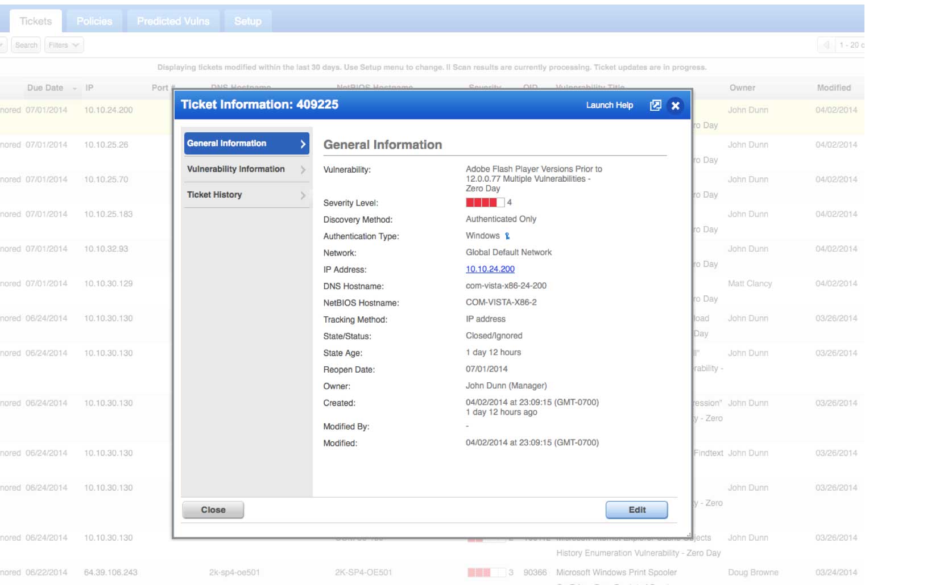Image resolution: width=927 pixels, height=585 pixels.
Task: Open the Filters dropdown
Action: click(63, 45)
